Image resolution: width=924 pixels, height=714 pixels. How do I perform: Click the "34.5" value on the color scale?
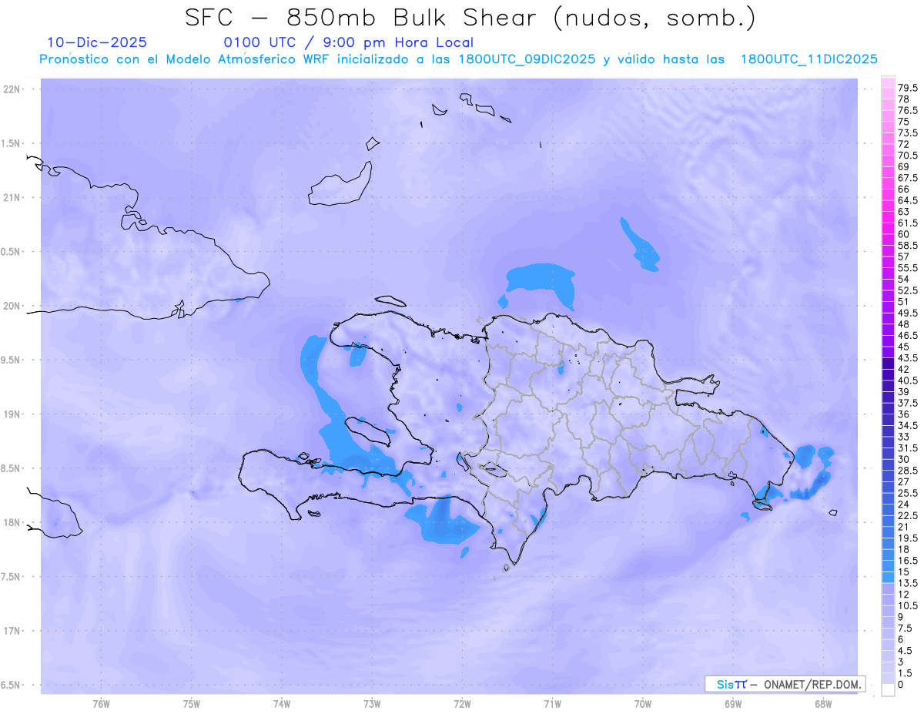[907, 425]
